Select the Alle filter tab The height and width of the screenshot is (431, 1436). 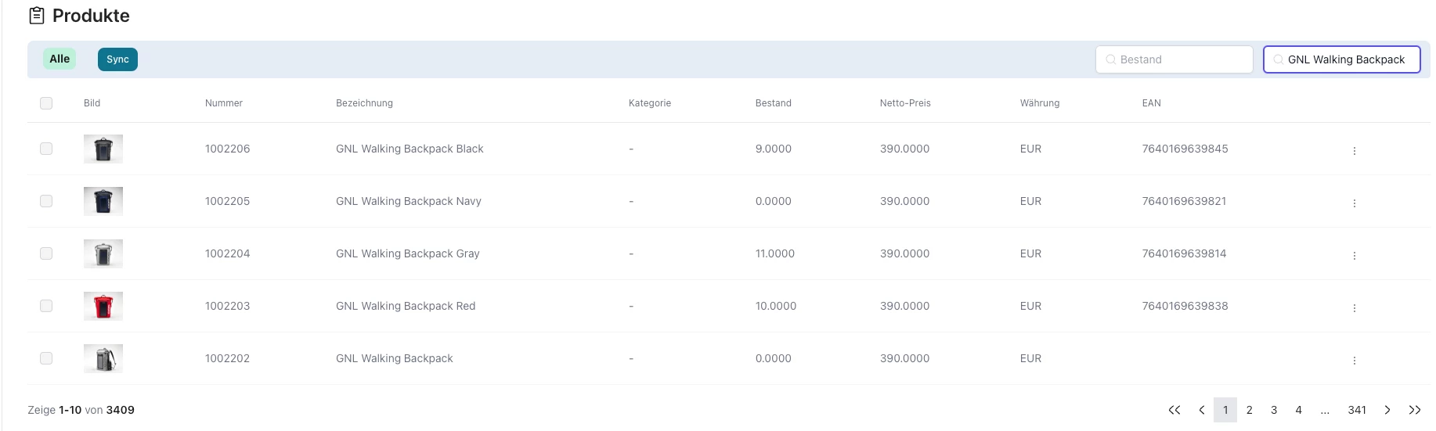click(60, 59)
